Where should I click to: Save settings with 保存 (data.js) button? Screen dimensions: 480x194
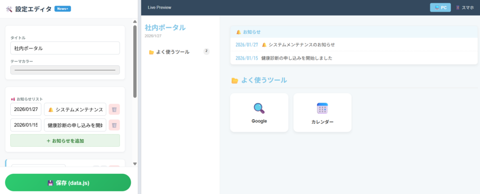(x=68, y=183)
